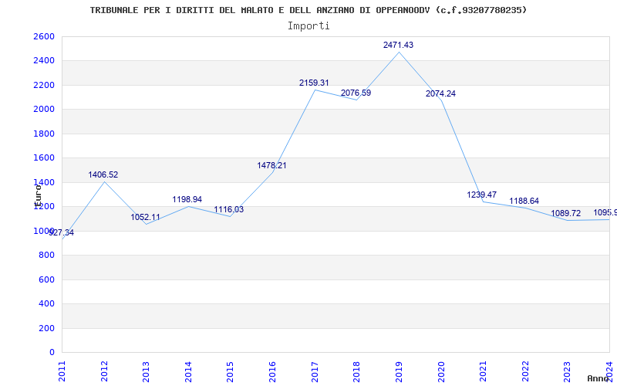Click the 800 y-axis tick label

(46, 256)
